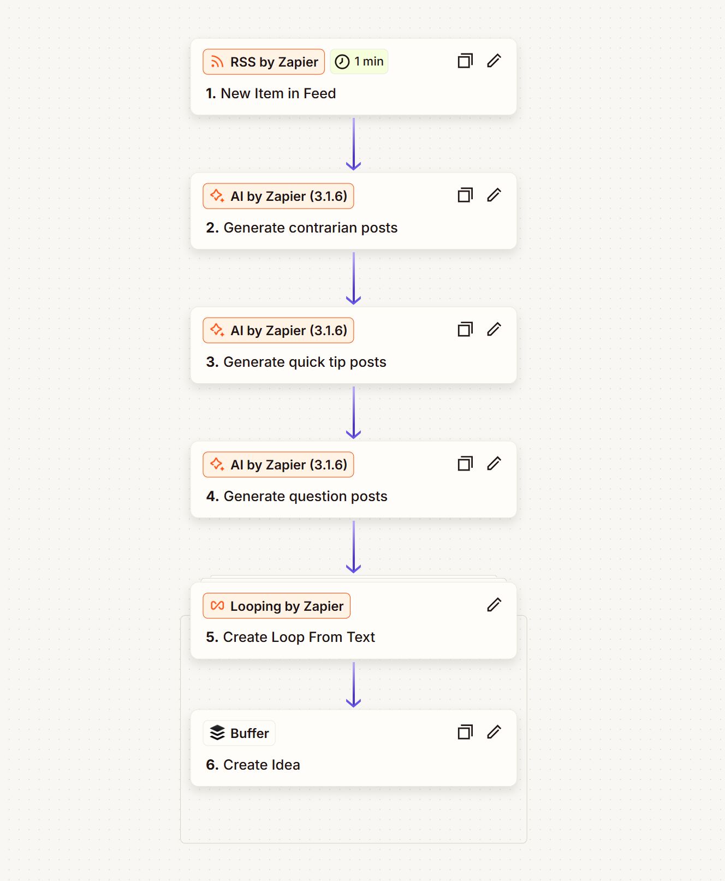
Task: Open the "1 min" polling interval badge
Action: [x=359, y=62]
